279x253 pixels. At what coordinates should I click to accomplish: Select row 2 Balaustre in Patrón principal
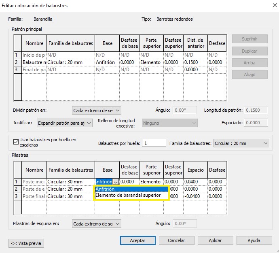33,62
